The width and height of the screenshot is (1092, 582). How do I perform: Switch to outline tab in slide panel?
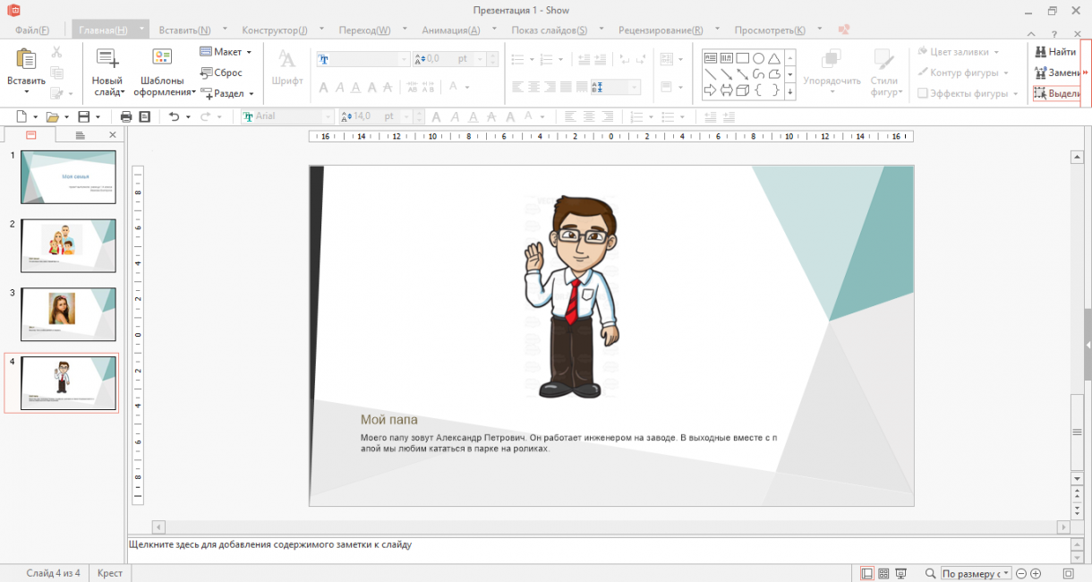tap(80, 135)
